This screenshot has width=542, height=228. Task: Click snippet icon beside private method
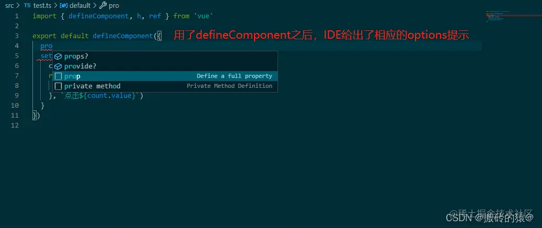59,86
